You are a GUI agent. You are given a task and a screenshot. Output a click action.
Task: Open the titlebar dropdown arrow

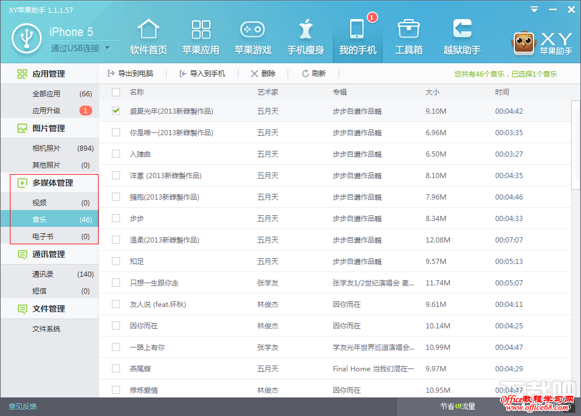pyautogui.click(x=533, y=9)
